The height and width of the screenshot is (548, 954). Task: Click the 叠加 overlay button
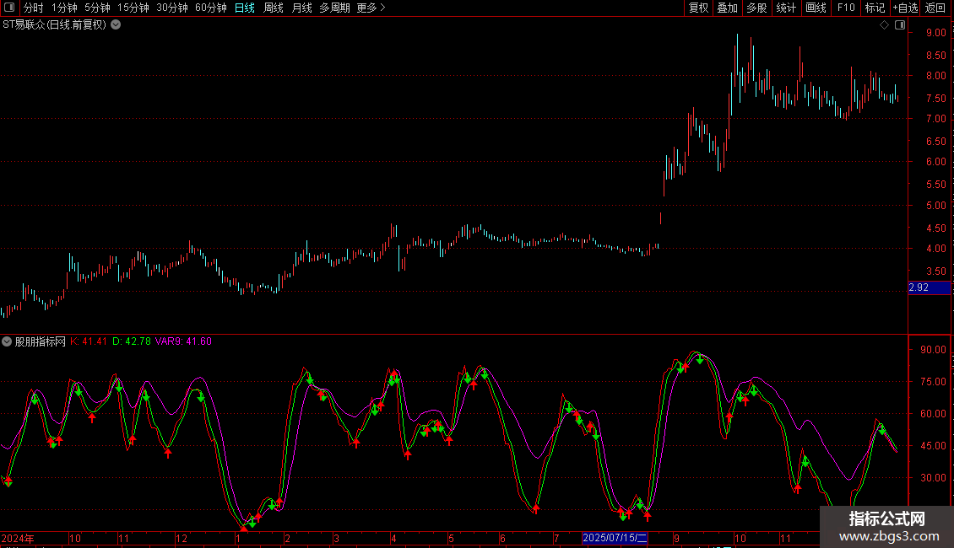(728, 8)
